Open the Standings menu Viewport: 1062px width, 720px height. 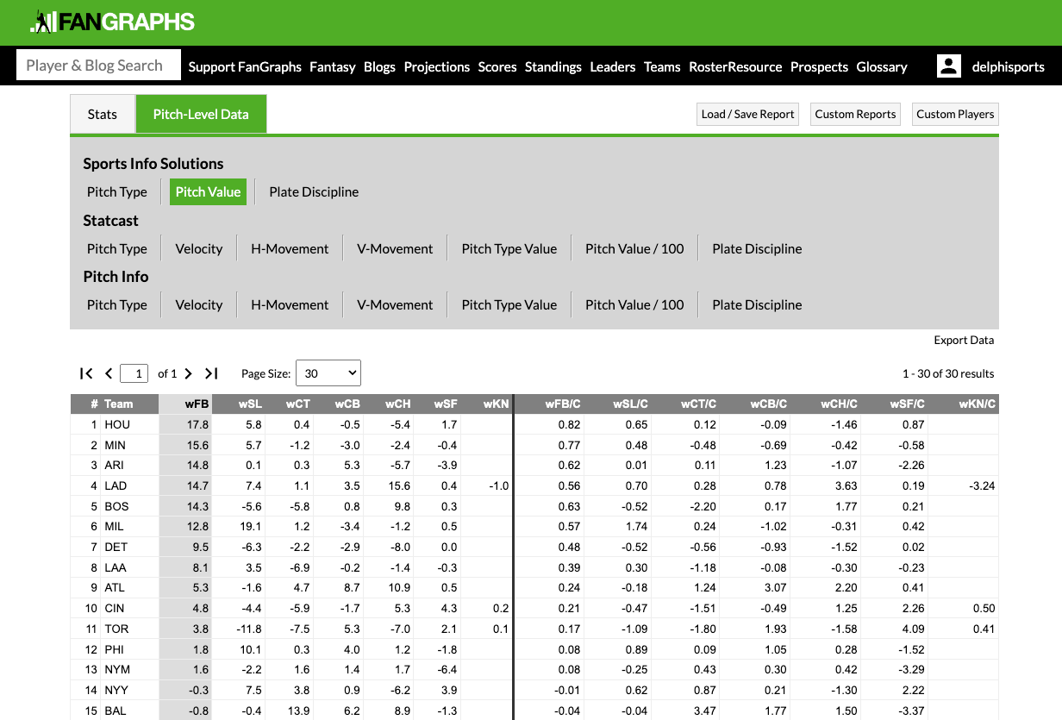(553, 66)
